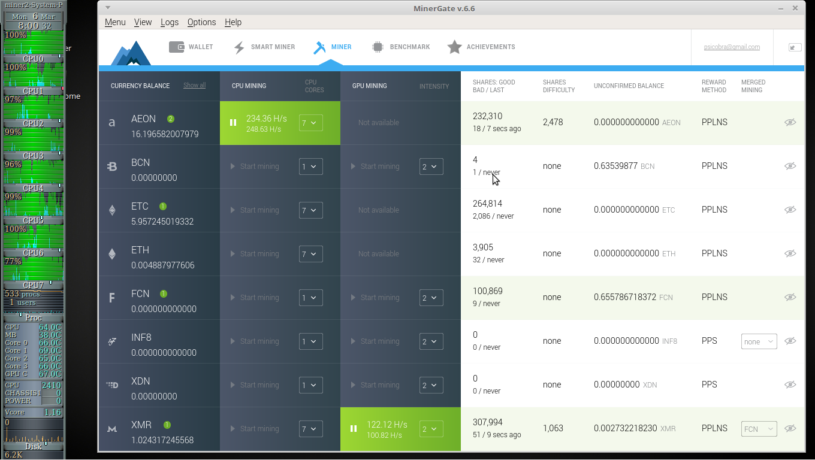Start XDN GPU mining
Viewport: 815px width, 460px height.
pyautogui.click(x=375, y=385)
